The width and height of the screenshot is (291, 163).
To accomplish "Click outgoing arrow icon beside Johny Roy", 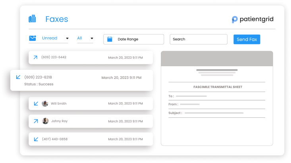I will click(36, 121).
